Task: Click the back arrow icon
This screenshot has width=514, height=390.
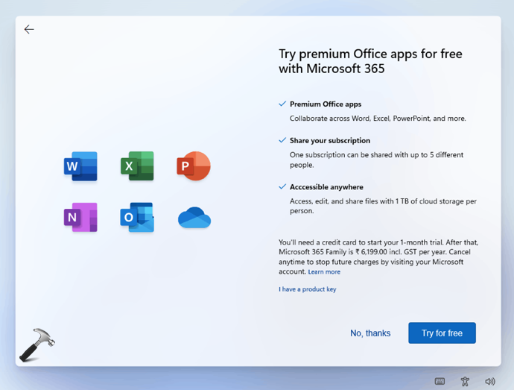Action: (29, 29)
